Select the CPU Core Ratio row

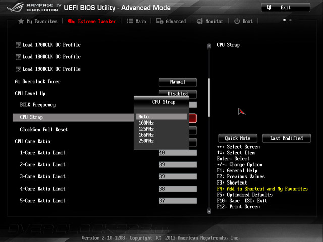[x=32, y=141]
